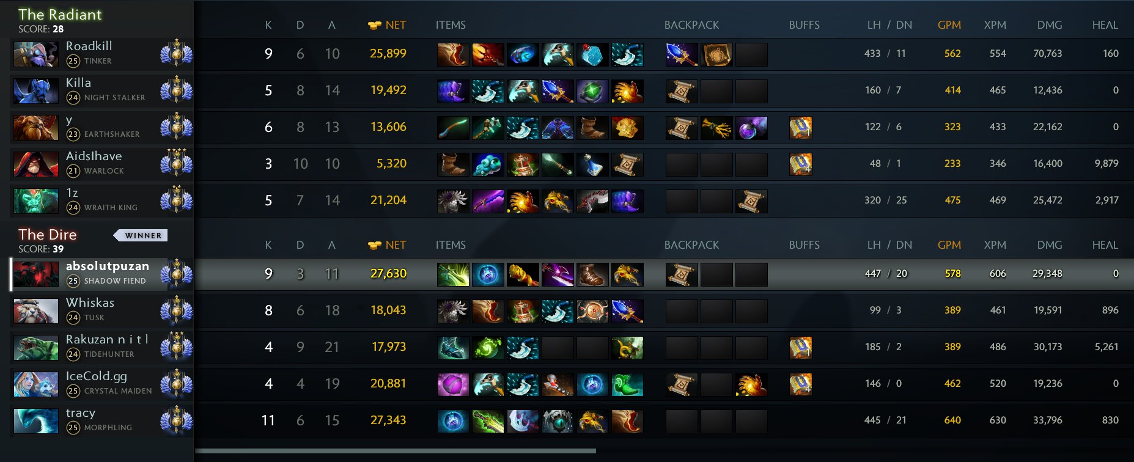Click the rank medal next to AidsIhave
Viewport: 1134px width, 462px height.
point(176,164)
